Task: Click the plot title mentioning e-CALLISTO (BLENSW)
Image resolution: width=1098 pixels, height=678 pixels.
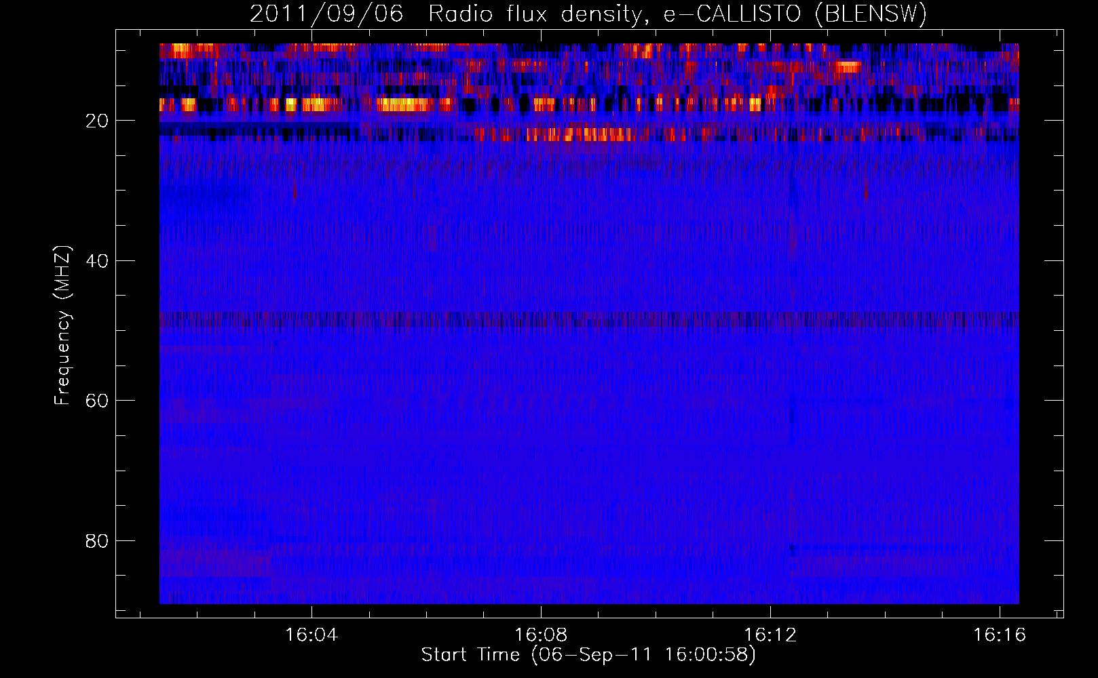Action: tap(588, 14)
